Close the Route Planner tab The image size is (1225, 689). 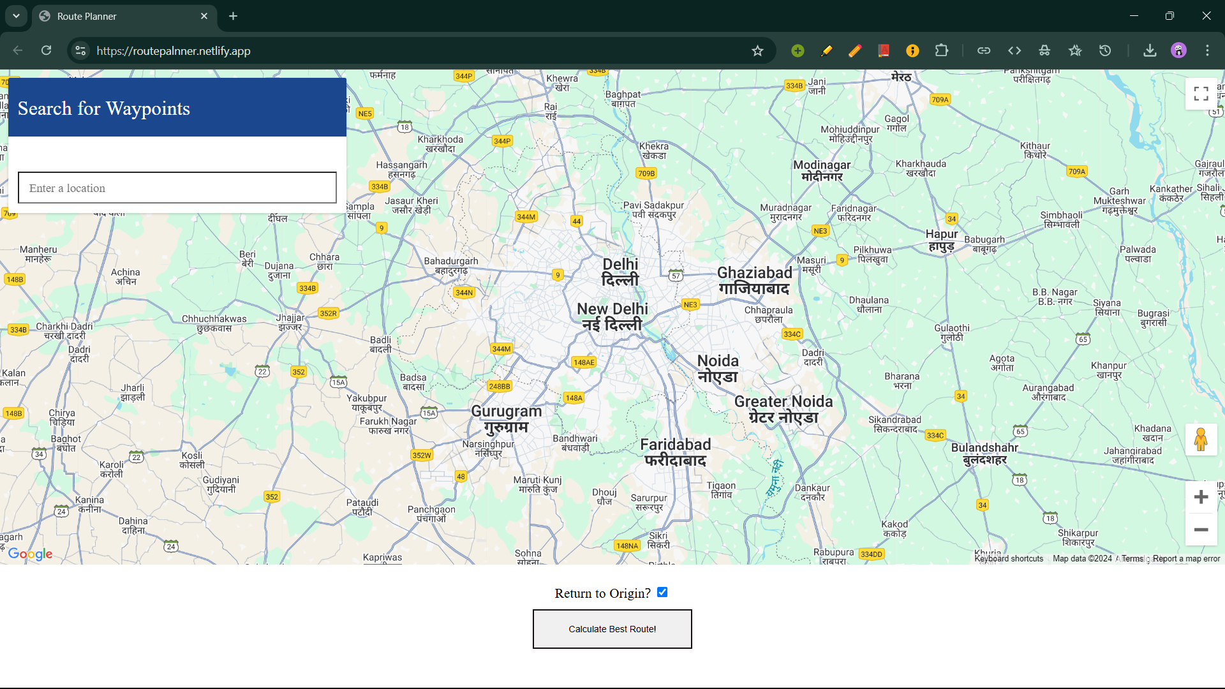point(204,16)
